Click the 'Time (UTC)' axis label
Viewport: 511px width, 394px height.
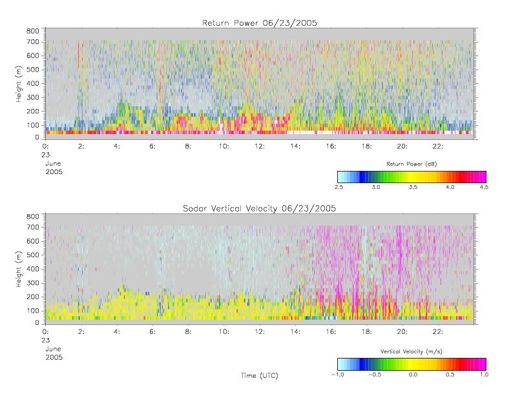(260, 375)
